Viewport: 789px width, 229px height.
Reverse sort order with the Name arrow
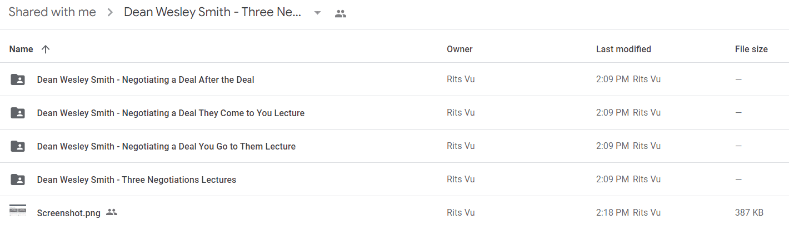tap(46, 49)
